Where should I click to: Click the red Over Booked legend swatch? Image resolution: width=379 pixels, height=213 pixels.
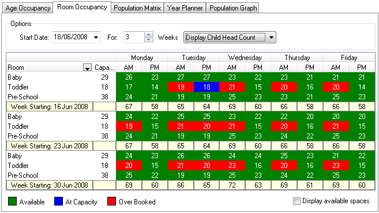pyautogui.click(x=111, y=201)
